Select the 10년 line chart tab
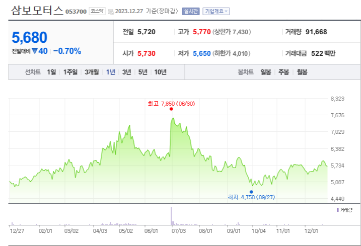 click(161, 72)
